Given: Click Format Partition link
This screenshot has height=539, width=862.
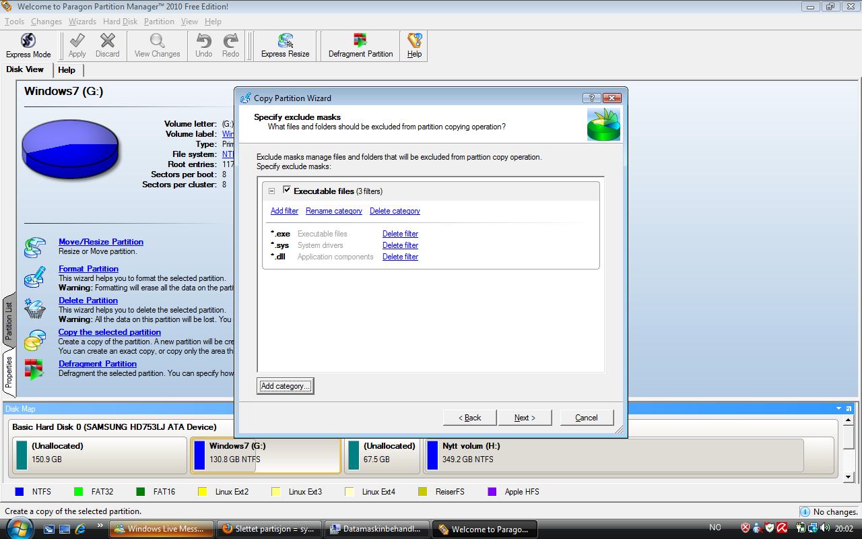Looking at the screenshot, I should (x=89, y=269).
